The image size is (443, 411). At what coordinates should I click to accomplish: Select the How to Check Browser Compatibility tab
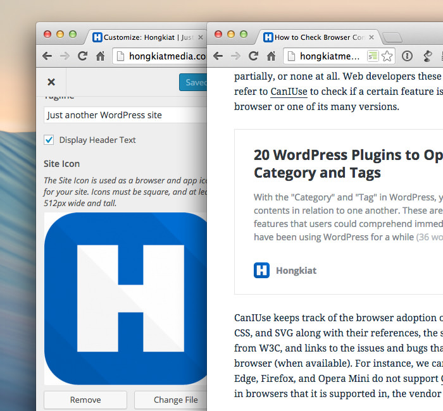pos(318,37)
